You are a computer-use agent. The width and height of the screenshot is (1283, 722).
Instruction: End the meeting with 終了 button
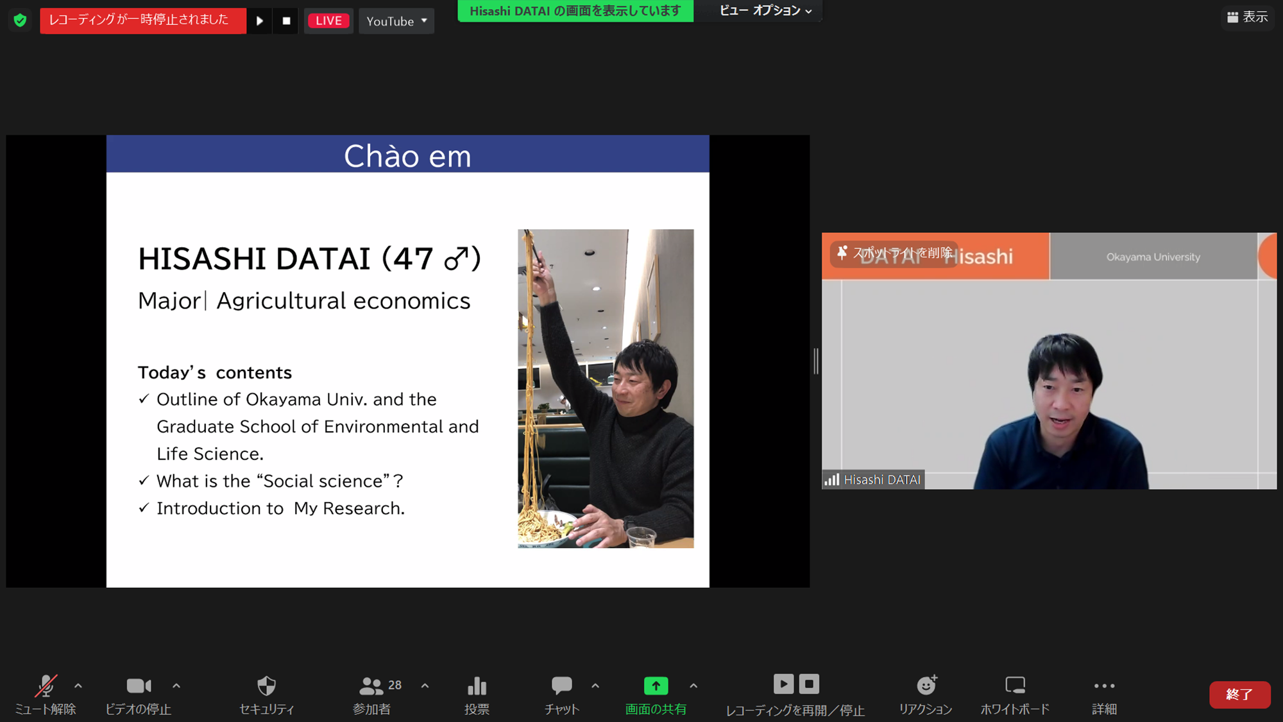(x=1239, y=694)
